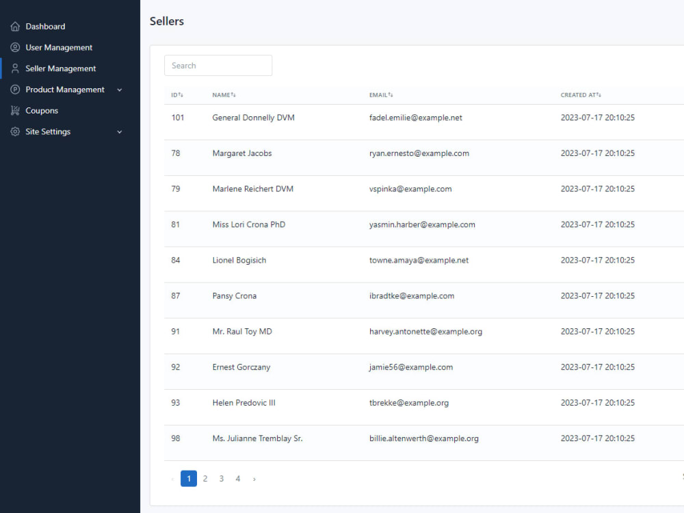The image size is (684, 513).
Task: Go to page 2 of sellers
Action: pyautogui.click(x=205, y=479)
